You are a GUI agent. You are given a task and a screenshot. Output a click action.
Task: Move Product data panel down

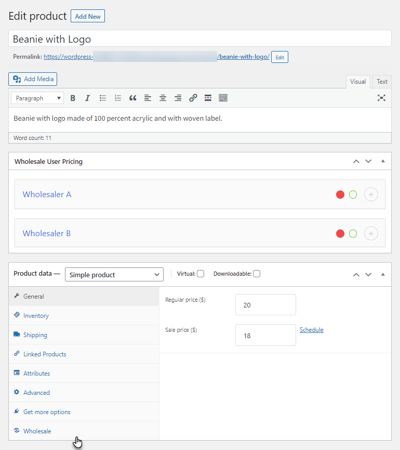[x=368, y=275]
